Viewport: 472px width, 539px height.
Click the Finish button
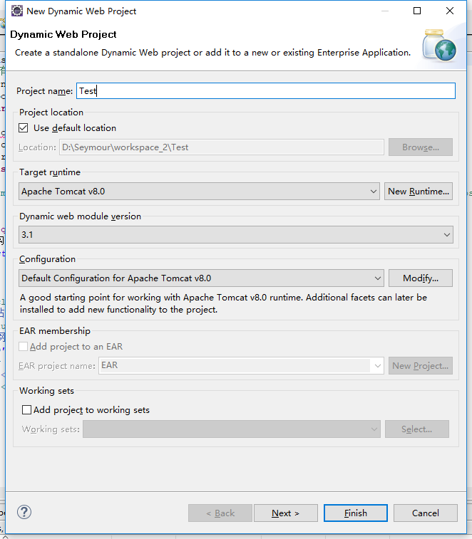click(x=356, y=513)
